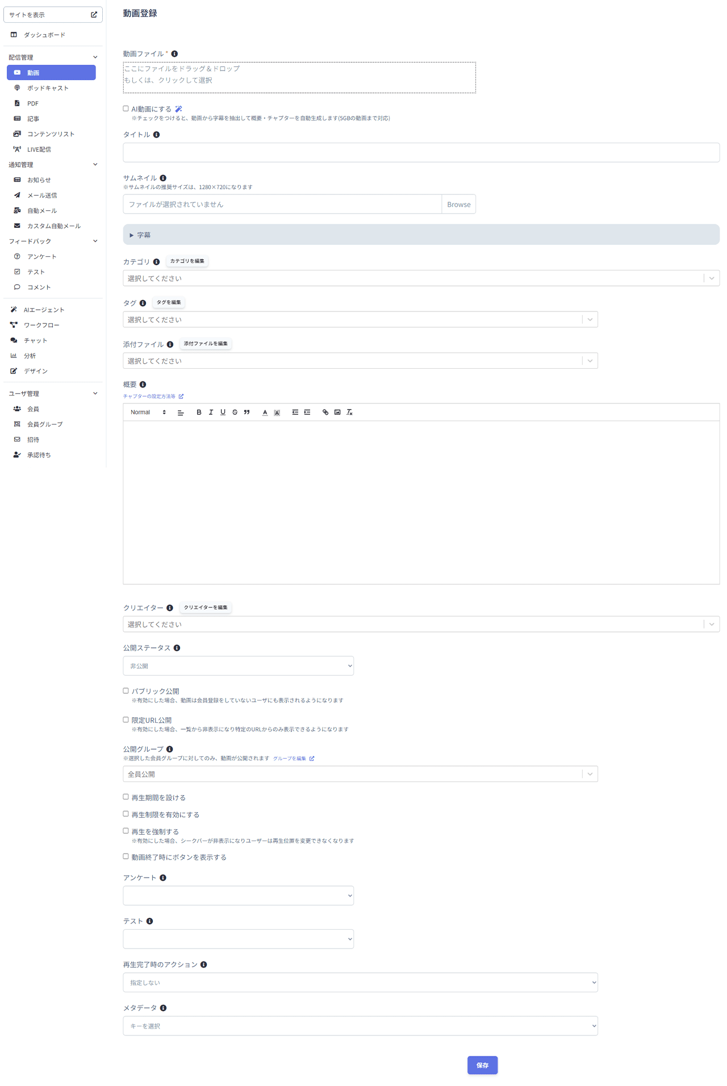Click the italic icon in the editor toolbar
This screenshot has width=727, height=1086.
[x=211, y=413]
